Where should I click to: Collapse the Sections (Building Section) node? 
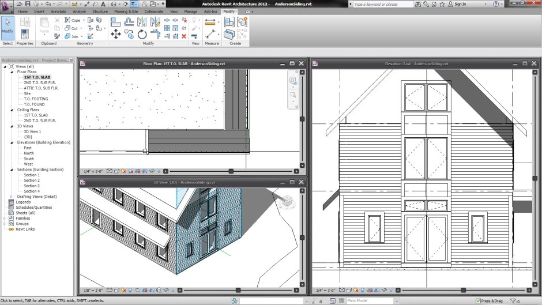point(12,170)
